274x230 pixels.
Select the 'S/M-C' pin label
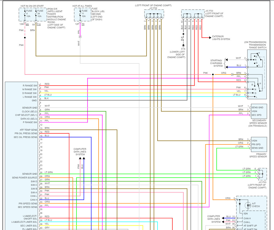[34, 185]
